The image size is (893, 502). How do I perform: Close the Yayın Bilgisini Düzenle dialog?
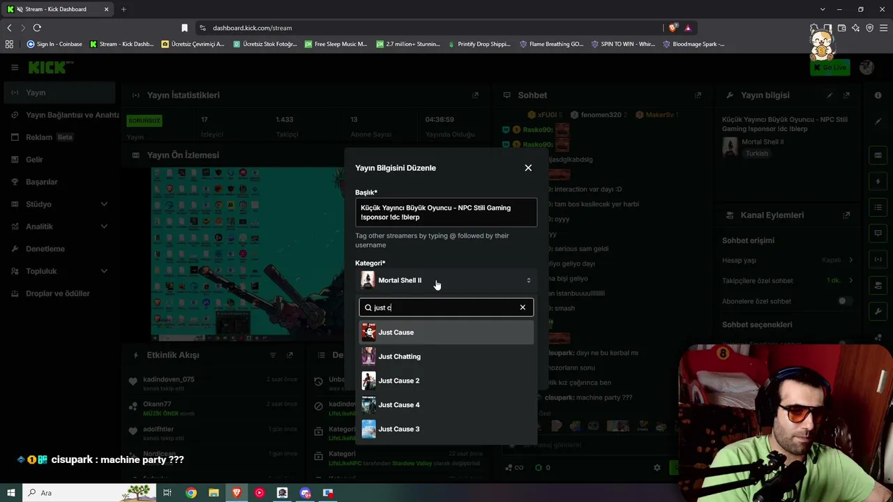[528, 168]
